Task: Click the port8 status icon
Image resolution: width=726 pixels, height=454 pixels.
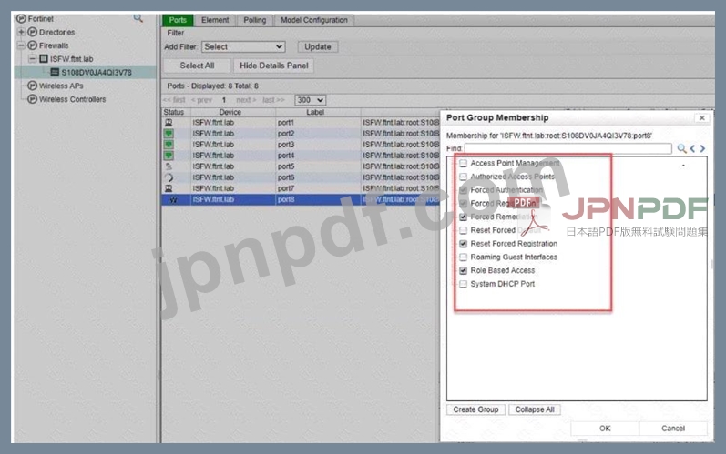Action: point(169,199)
